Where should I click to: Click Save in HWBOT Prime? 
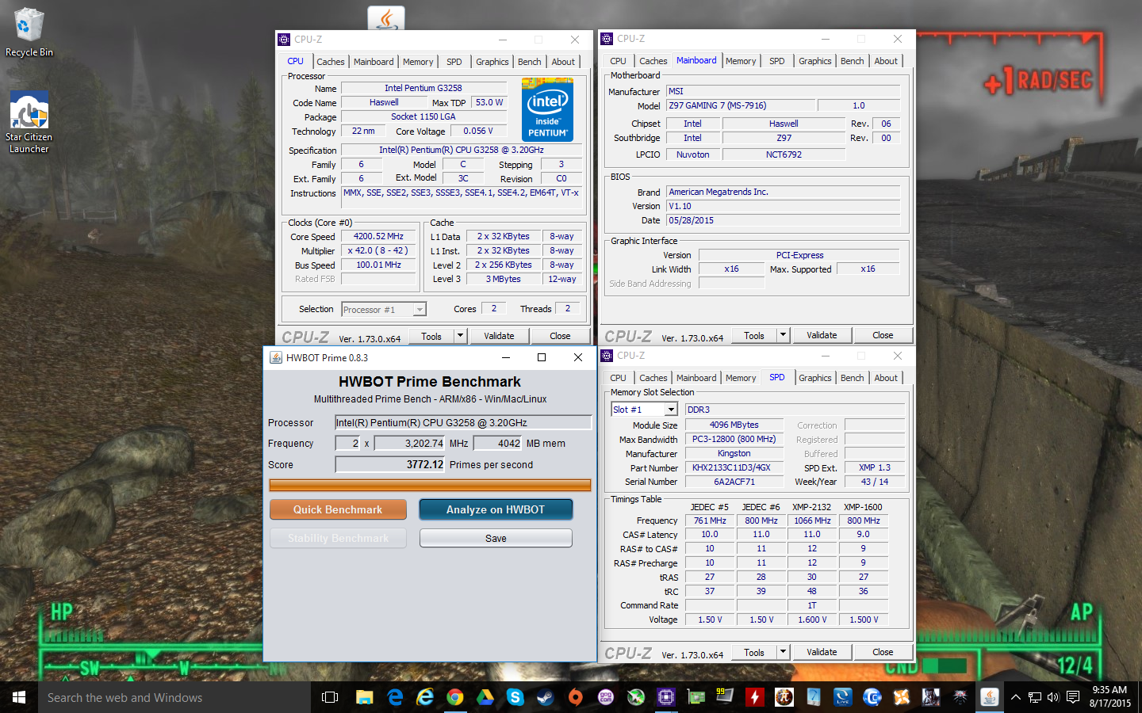496,538
